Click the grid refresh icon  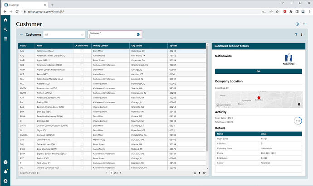(204, 173)
